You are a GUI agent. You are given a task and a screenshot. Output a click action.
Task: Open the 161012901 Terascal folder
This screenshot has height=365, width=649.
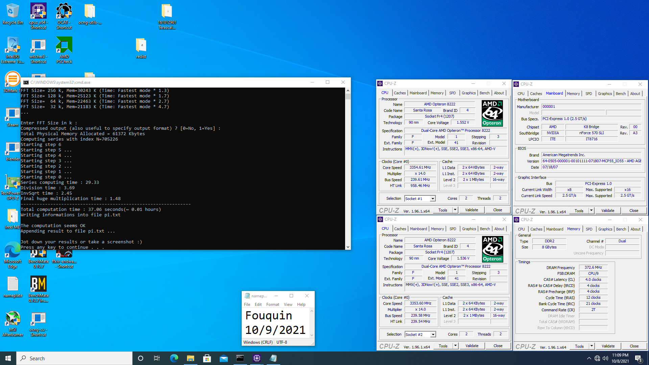[x=167, y=16]
